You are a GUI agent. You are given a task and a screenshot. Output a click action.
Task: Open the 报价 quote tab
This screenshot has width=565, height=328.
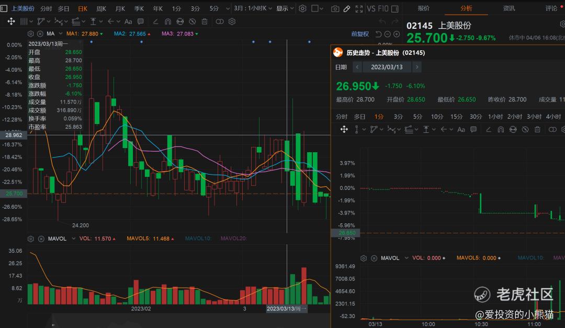tap(423, 8)
